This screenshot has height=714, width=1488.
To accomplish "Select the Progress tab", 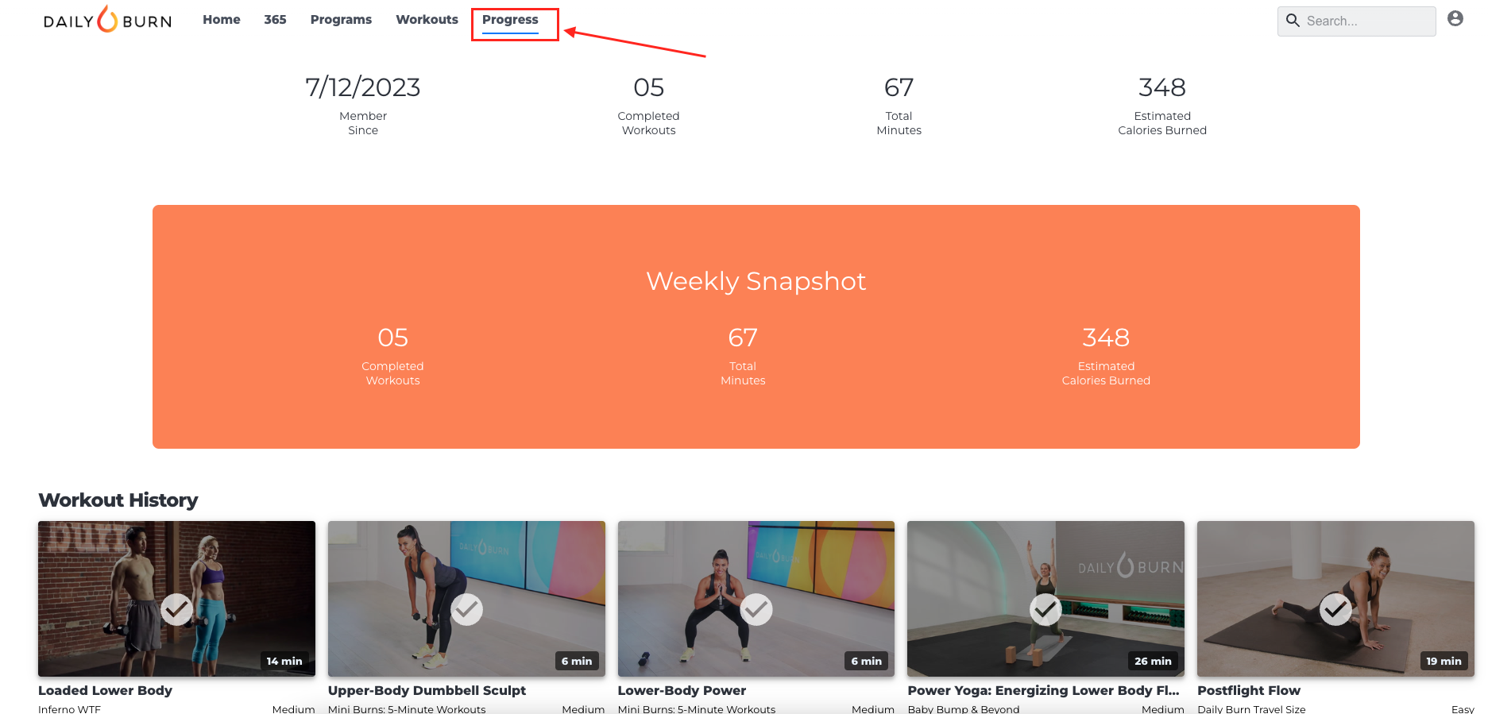I will pyautogui.click(x=510, y=20).
